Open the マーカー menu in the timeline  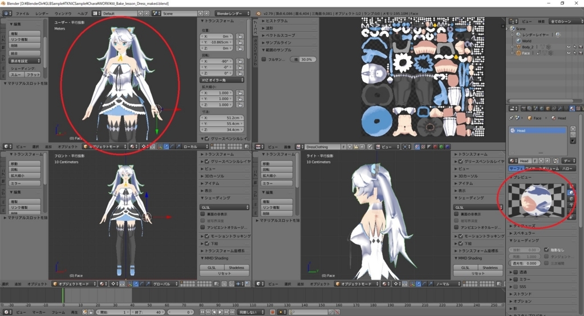coord(39,312)
